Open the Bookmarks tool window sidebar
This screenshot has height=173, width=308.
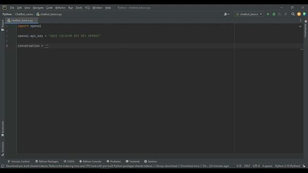pos(2,129)
